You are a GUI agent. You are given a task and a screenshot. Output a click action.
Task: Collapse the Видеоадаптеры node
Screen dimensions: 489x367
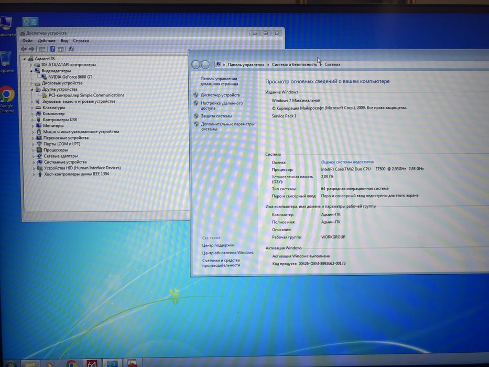tap(31, 71)
